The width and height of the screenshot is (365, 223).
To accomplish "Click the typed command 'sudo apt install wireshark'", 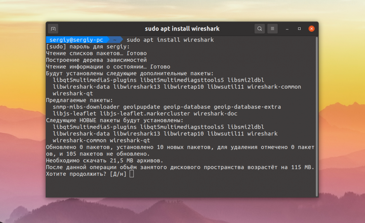I will point(170,40).
